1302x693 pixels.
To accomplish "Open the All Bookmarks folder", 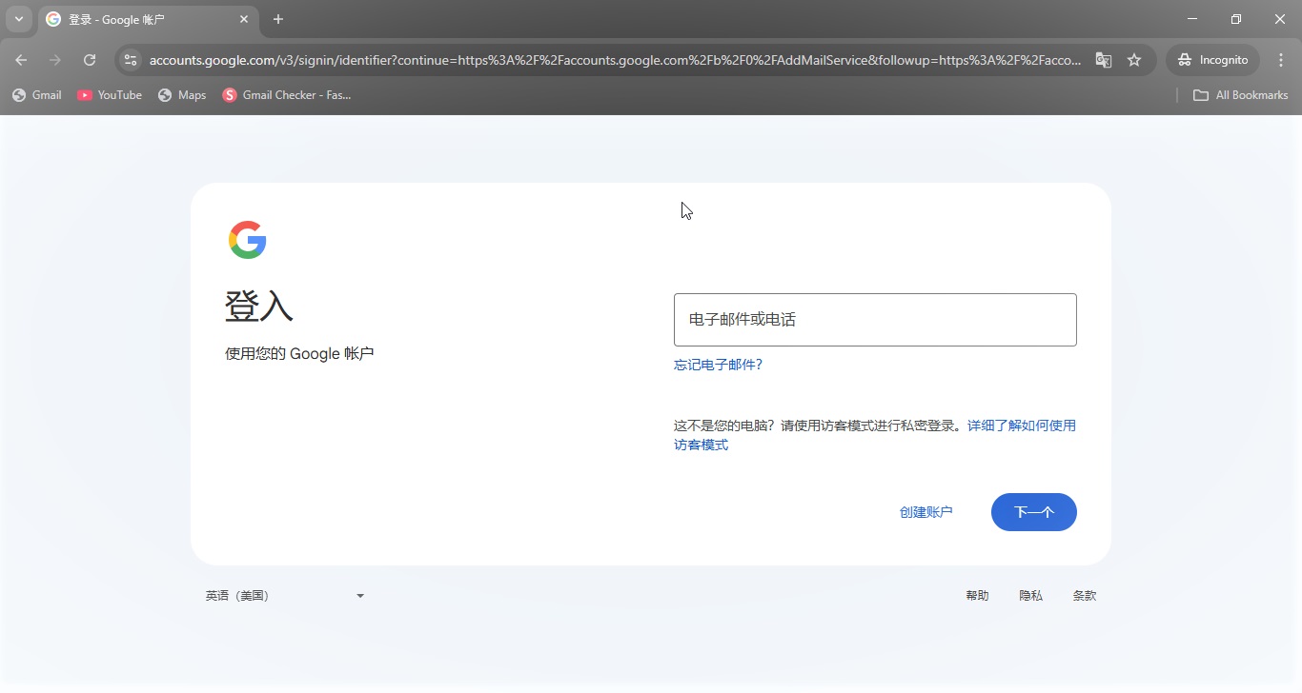I will 1240,95.
